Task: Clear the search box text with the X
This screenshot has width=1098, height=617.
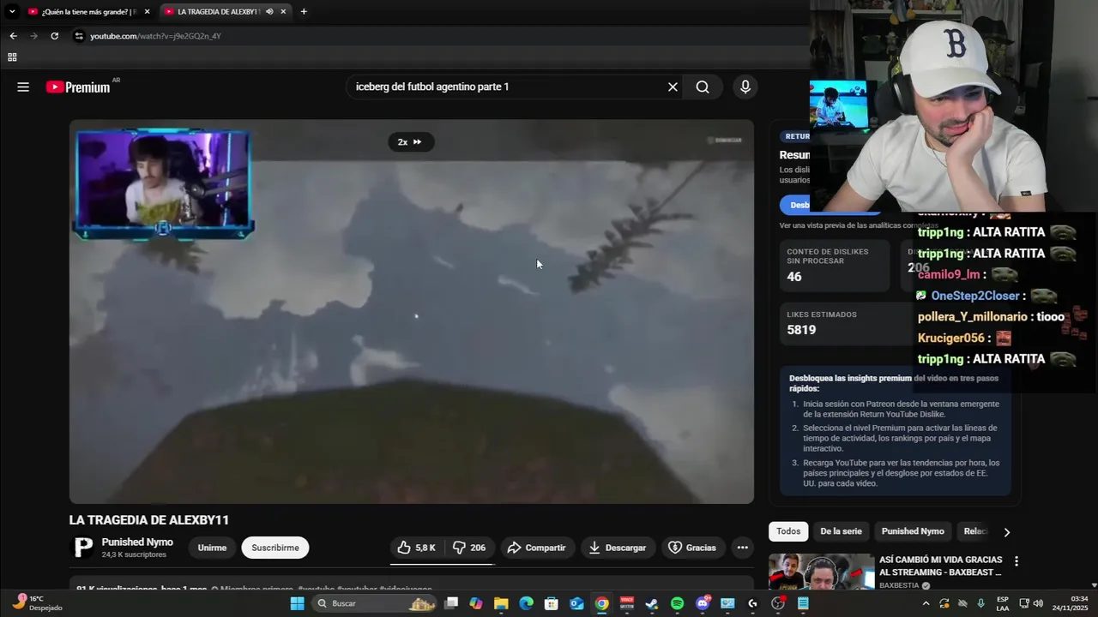Action: point(673,87)
